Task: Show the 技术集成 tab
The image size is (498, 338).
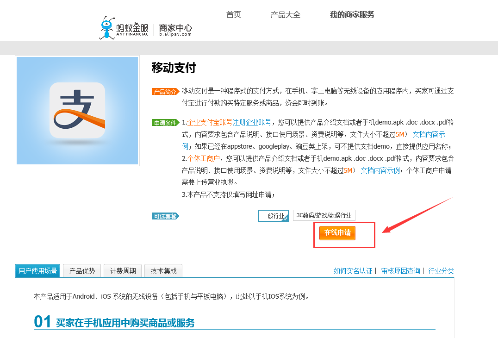Action: 163,271
